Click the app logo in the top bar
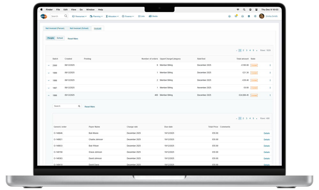Viewport: 319px width, 190px height. [x=44, y=16]
